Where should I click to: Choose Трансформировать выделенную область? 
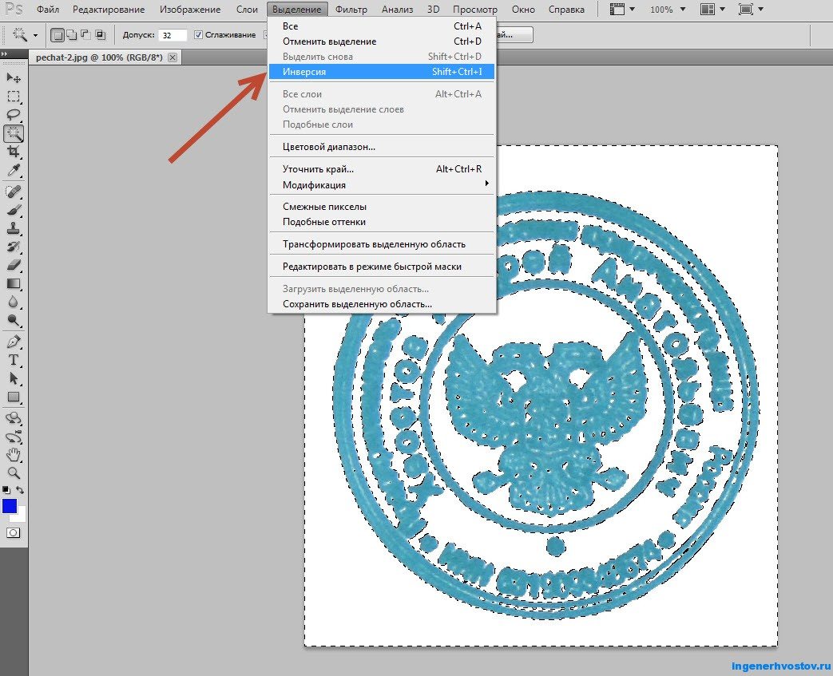[382, 244]
